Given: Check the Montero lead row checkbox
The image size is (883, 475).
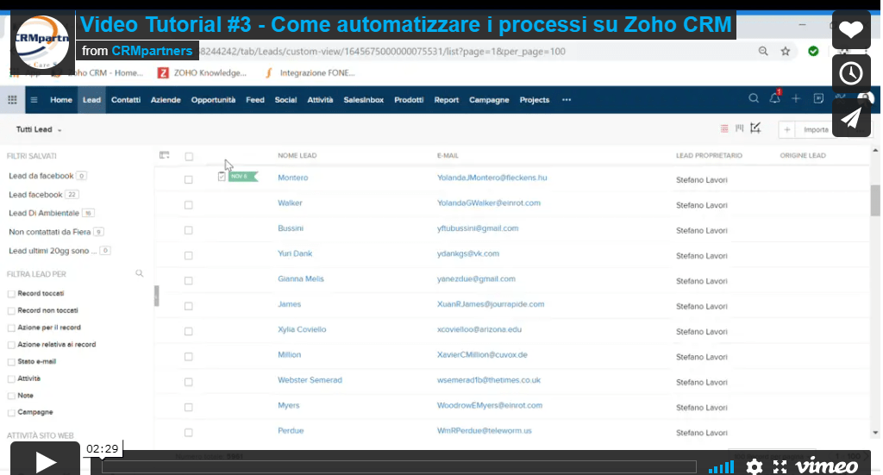Looking at the screenshot, I should point(189,179).
